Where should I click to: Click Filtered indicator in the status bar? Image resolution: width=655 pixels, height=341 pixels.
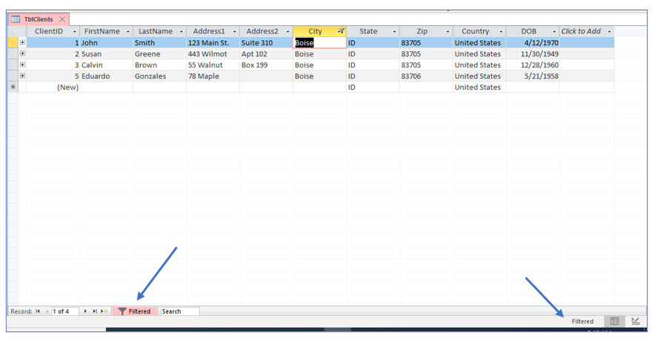[582, 322]
